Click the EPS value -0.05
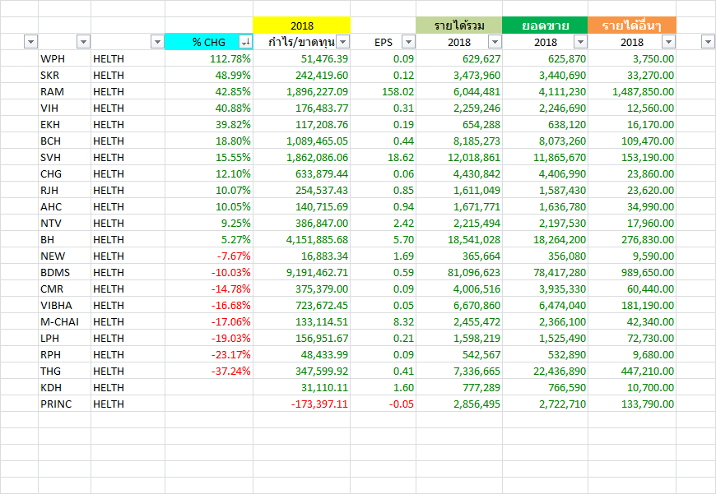 [x=402, y=404]
